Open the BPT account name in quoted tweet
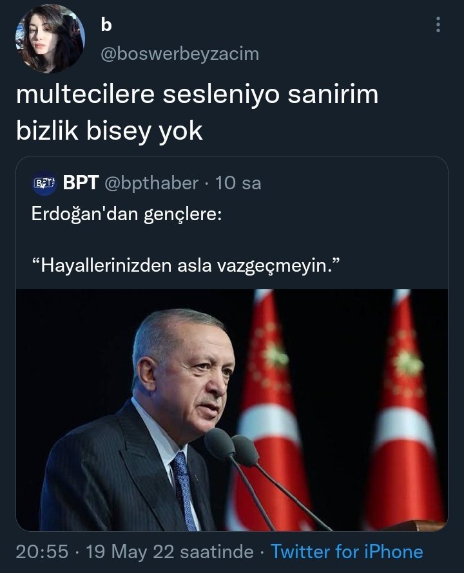 coord(81,182)
